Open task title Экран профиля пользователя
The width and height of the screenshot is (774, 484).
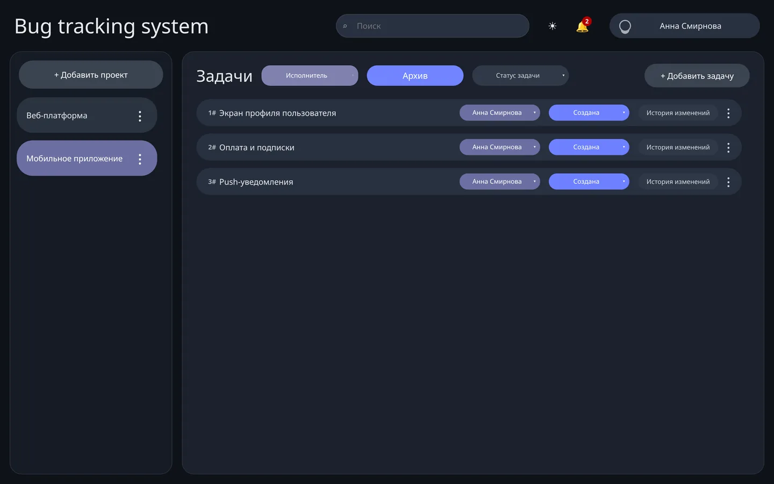click(x=277, y=113)
